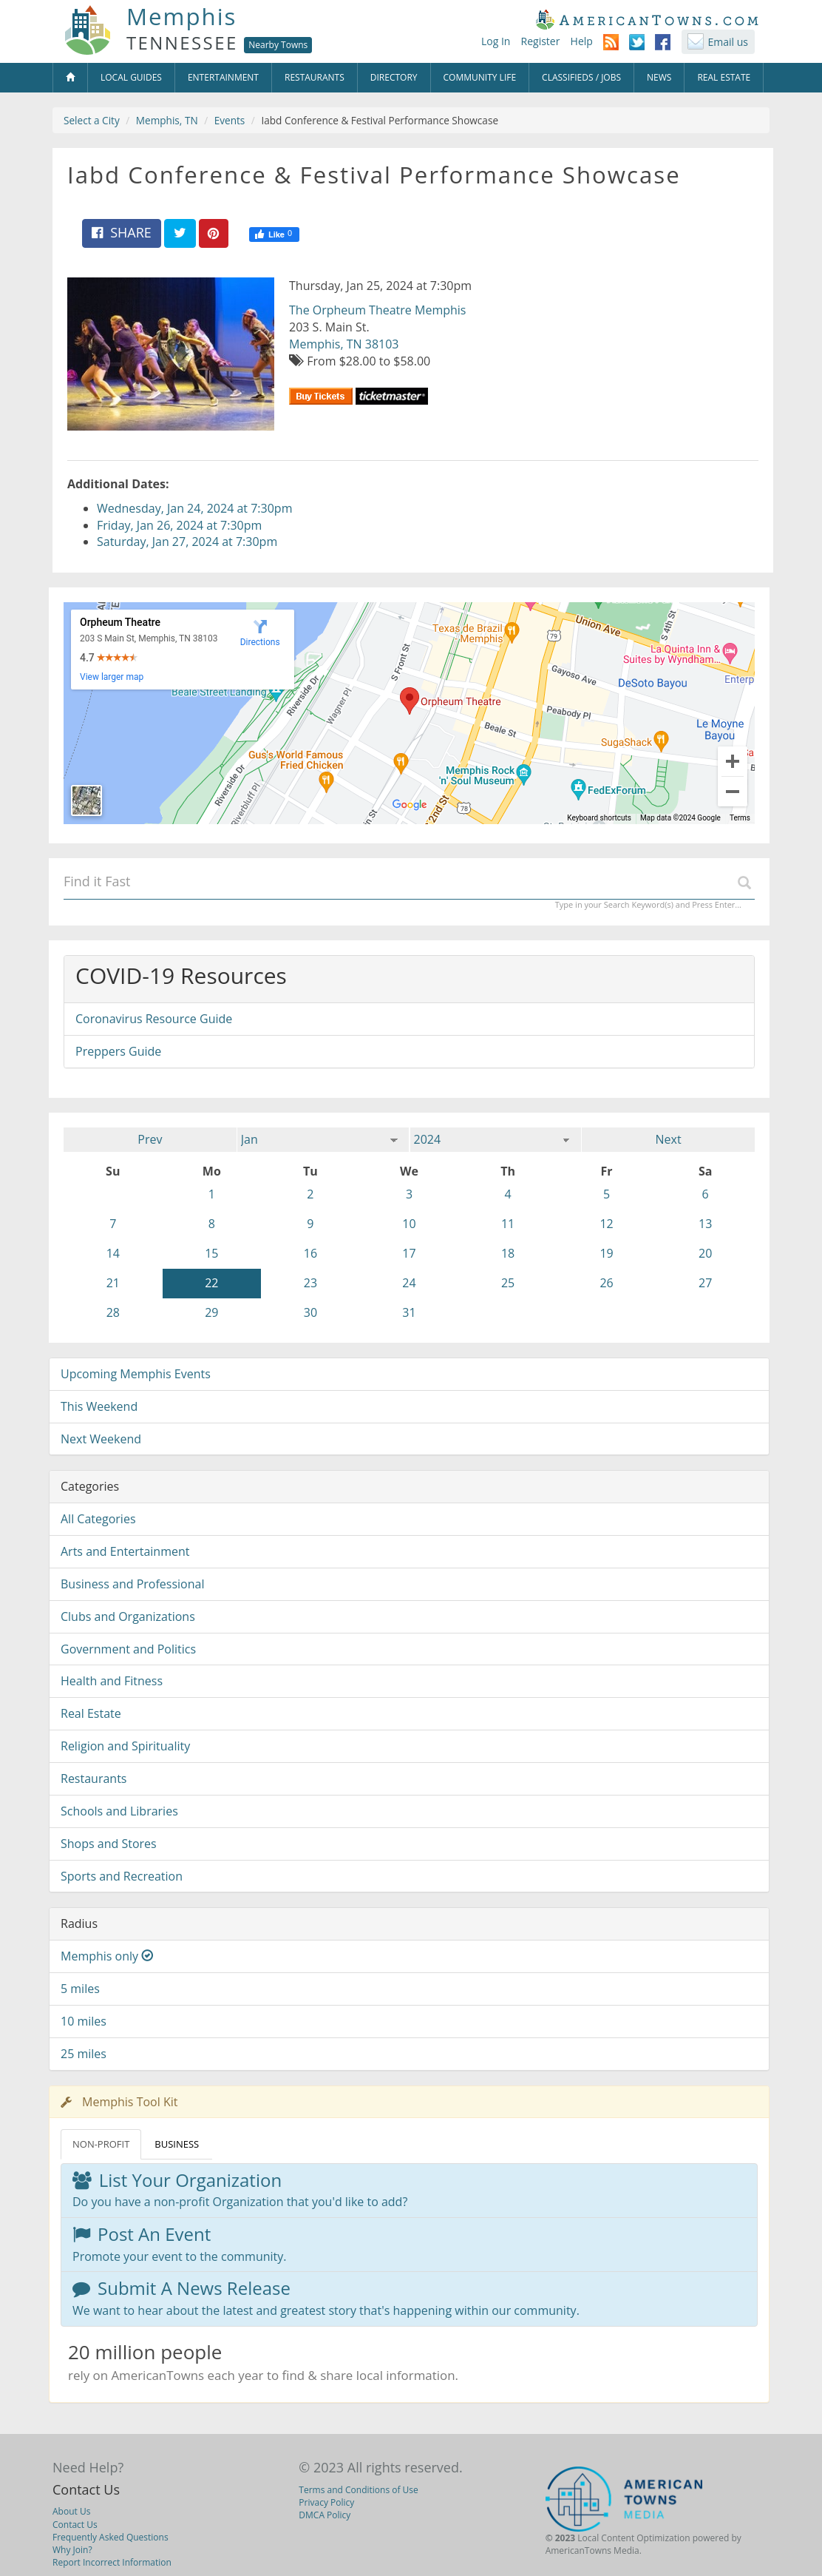The width and height of the screenshot is (822, 2576).
Task: Click the Directions icon on map card
Action: (259, 632)
